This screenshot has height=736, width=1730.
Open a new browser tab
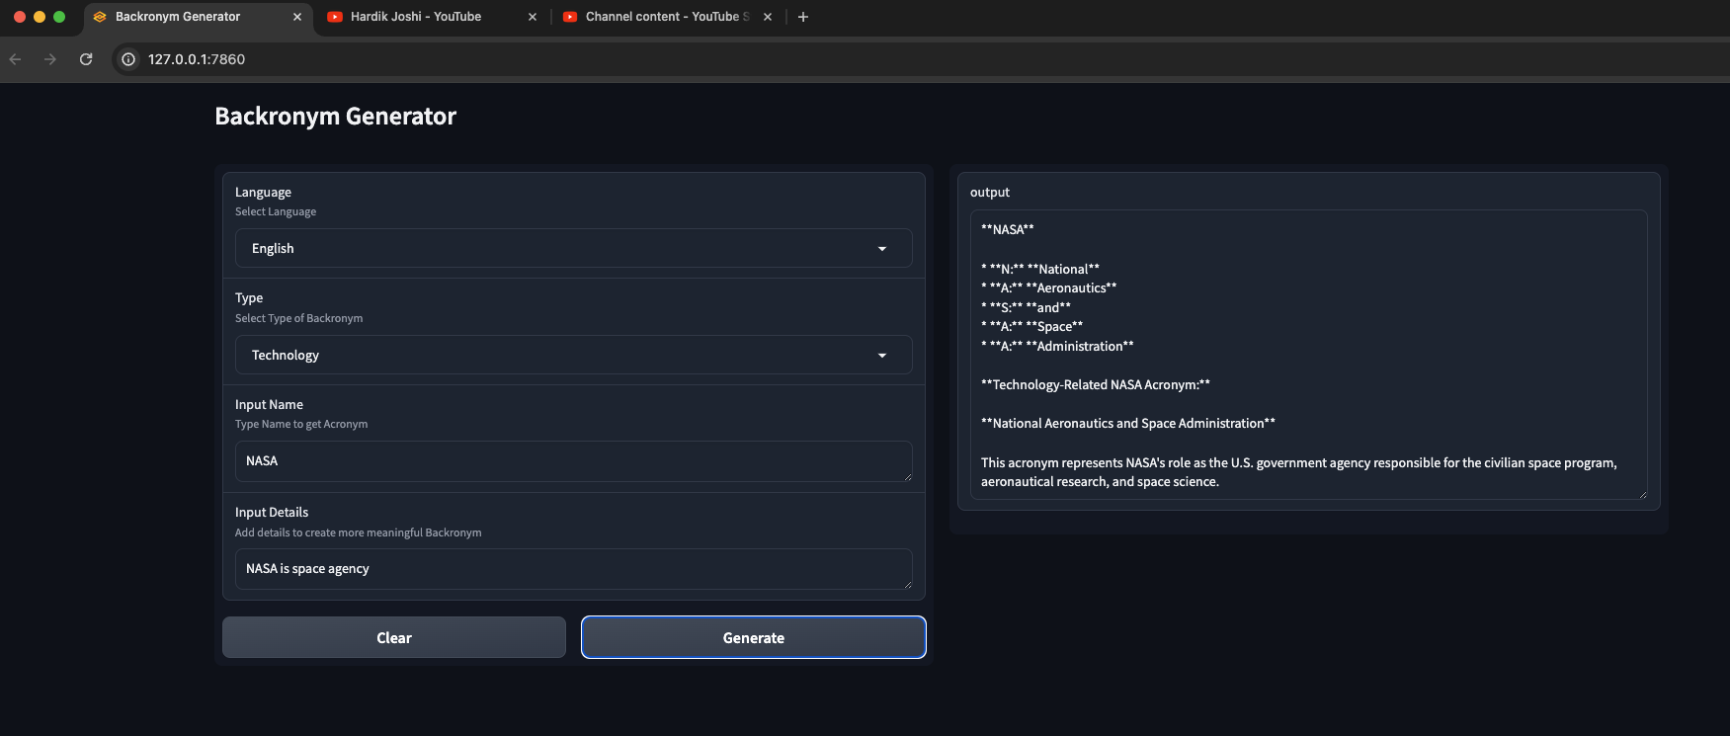(x=803, y=17)
